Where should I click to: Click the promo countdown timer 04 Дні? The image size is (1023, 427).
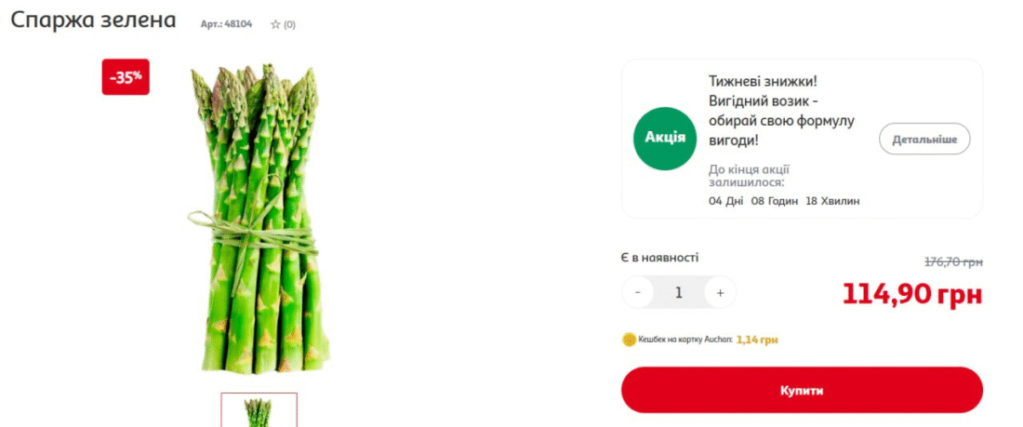[x=725, y=201]
